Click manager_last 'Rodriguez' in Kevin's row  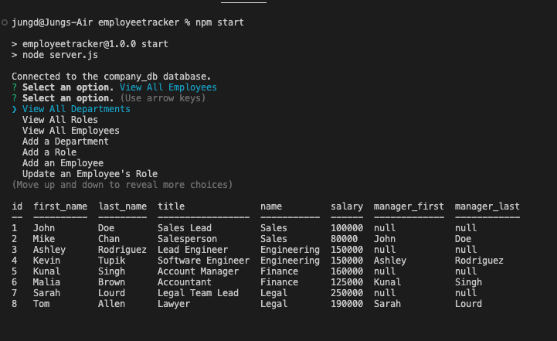coord(479,261)
